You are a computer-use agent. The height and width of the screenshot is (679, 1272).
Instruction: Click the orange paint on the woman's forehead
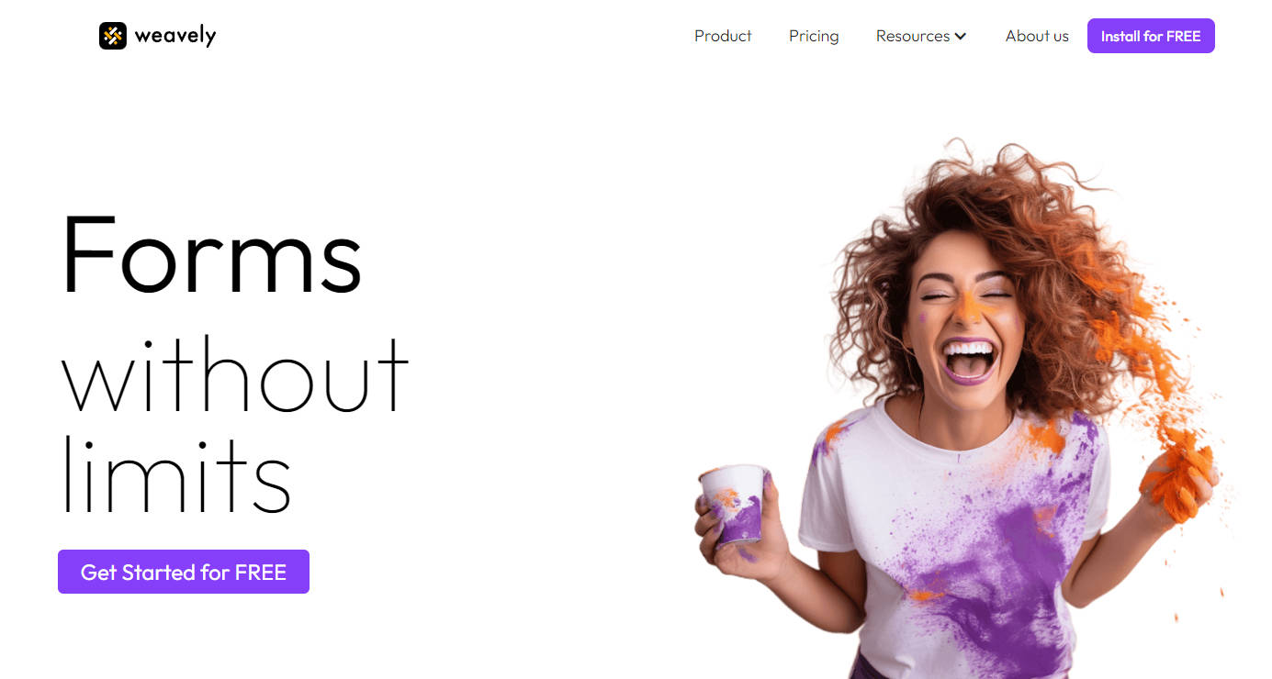point(968,303)
